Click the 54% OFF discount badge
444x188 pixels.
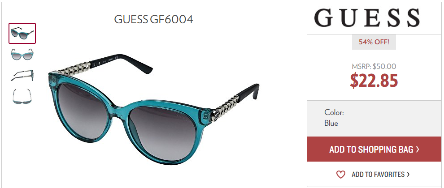click(x=374, y=43)
